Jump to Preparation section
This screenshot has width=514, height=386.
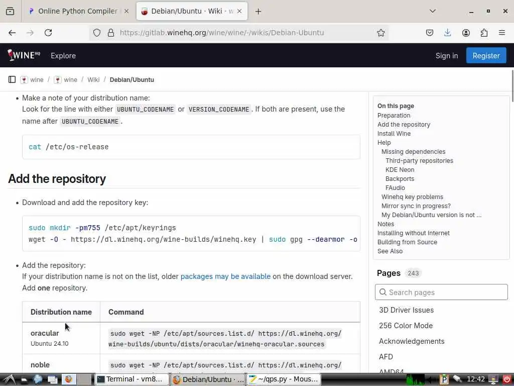click(394, 116)
